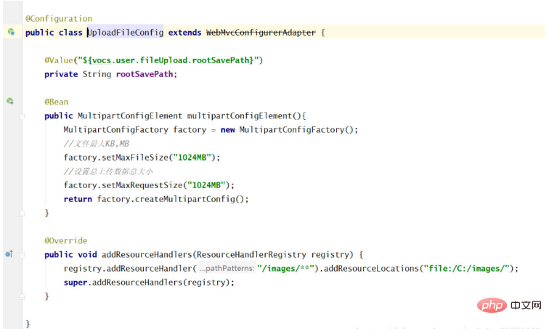Viewport: 549px width, 329px height.
Task: Collapse the addResourceHandlers method using its fold marker
Action: tap(22, 255)
